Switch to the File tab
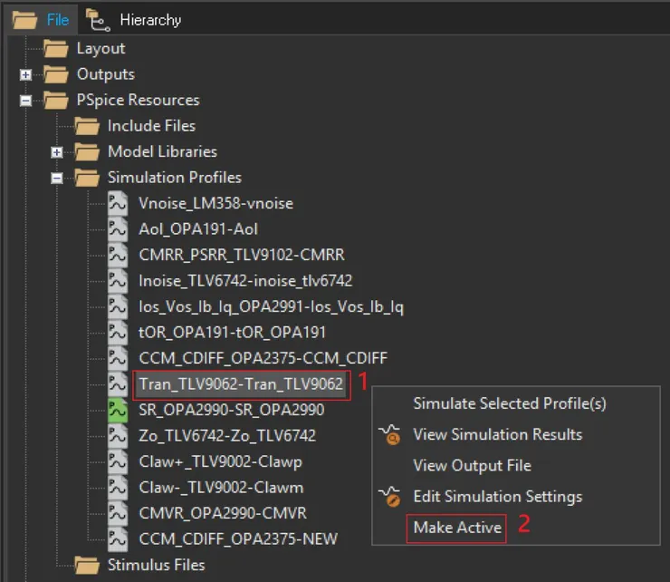This screenshot has width=670, height=582. [42, 20]
